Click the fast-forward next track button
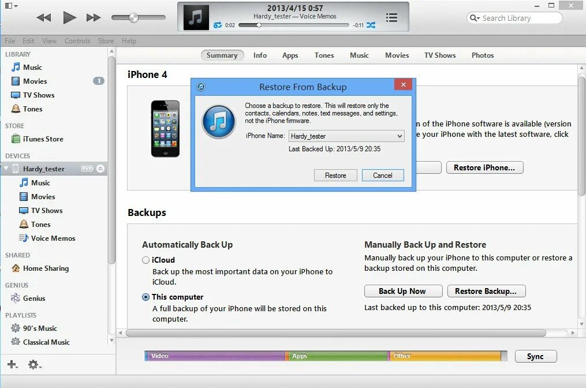The image size is (586, 388). (x=94, y=17)
